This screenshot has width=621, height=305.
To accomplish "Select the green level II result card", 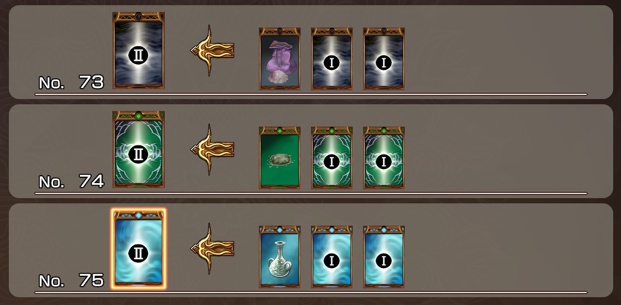I will pos(139,149).
